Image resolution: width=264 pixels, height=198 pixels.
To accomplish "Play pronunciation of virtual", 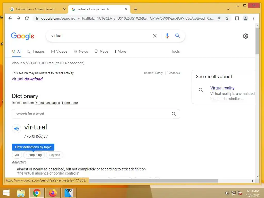I will pyautogui.click(x=16, y=129).
